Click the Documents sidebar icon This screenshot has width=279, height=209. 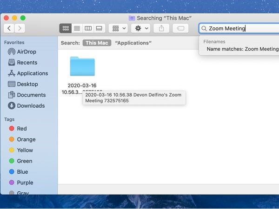[12, 95]
